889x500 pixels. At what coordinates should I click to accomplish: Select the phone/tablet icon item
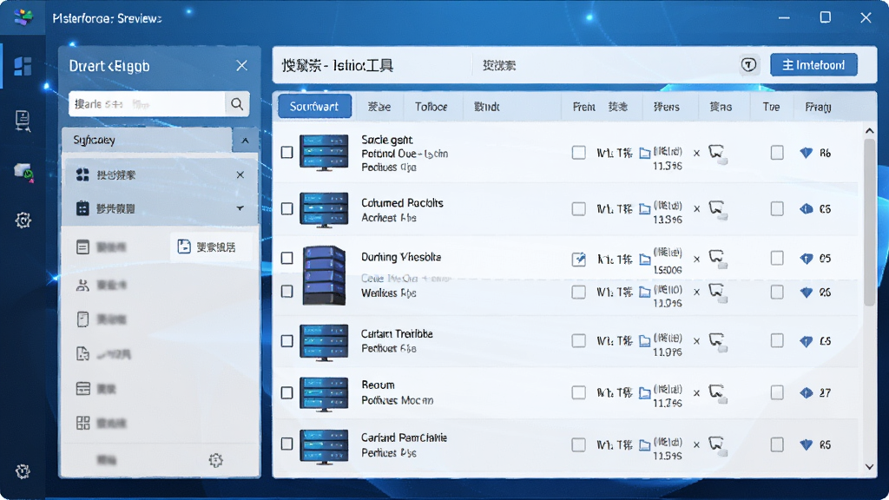tap(82, 319)
